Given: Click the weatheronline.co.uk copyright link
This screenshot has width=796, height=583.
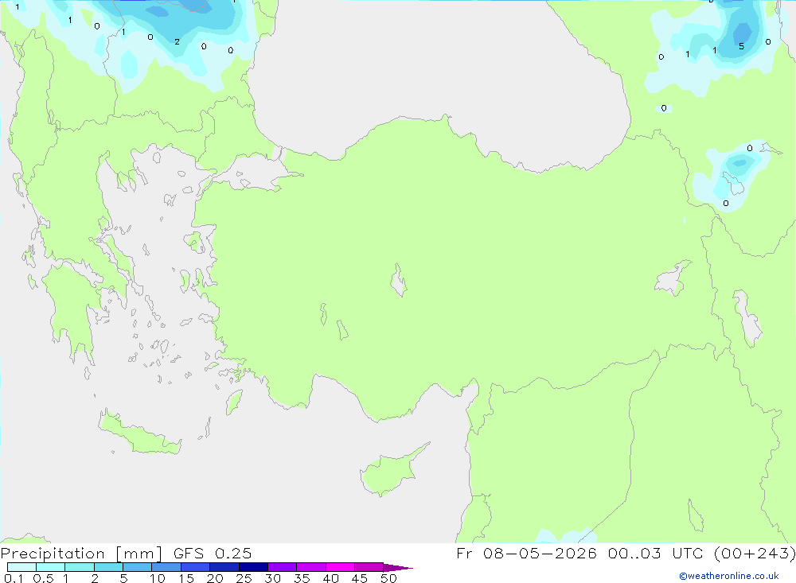Looking at the screenshot, I should point(729,576).
